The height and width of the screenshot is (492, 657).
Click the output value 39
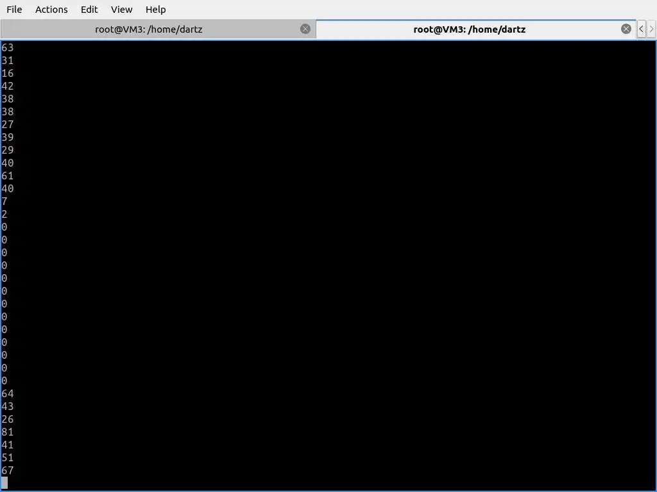point(8,137)
